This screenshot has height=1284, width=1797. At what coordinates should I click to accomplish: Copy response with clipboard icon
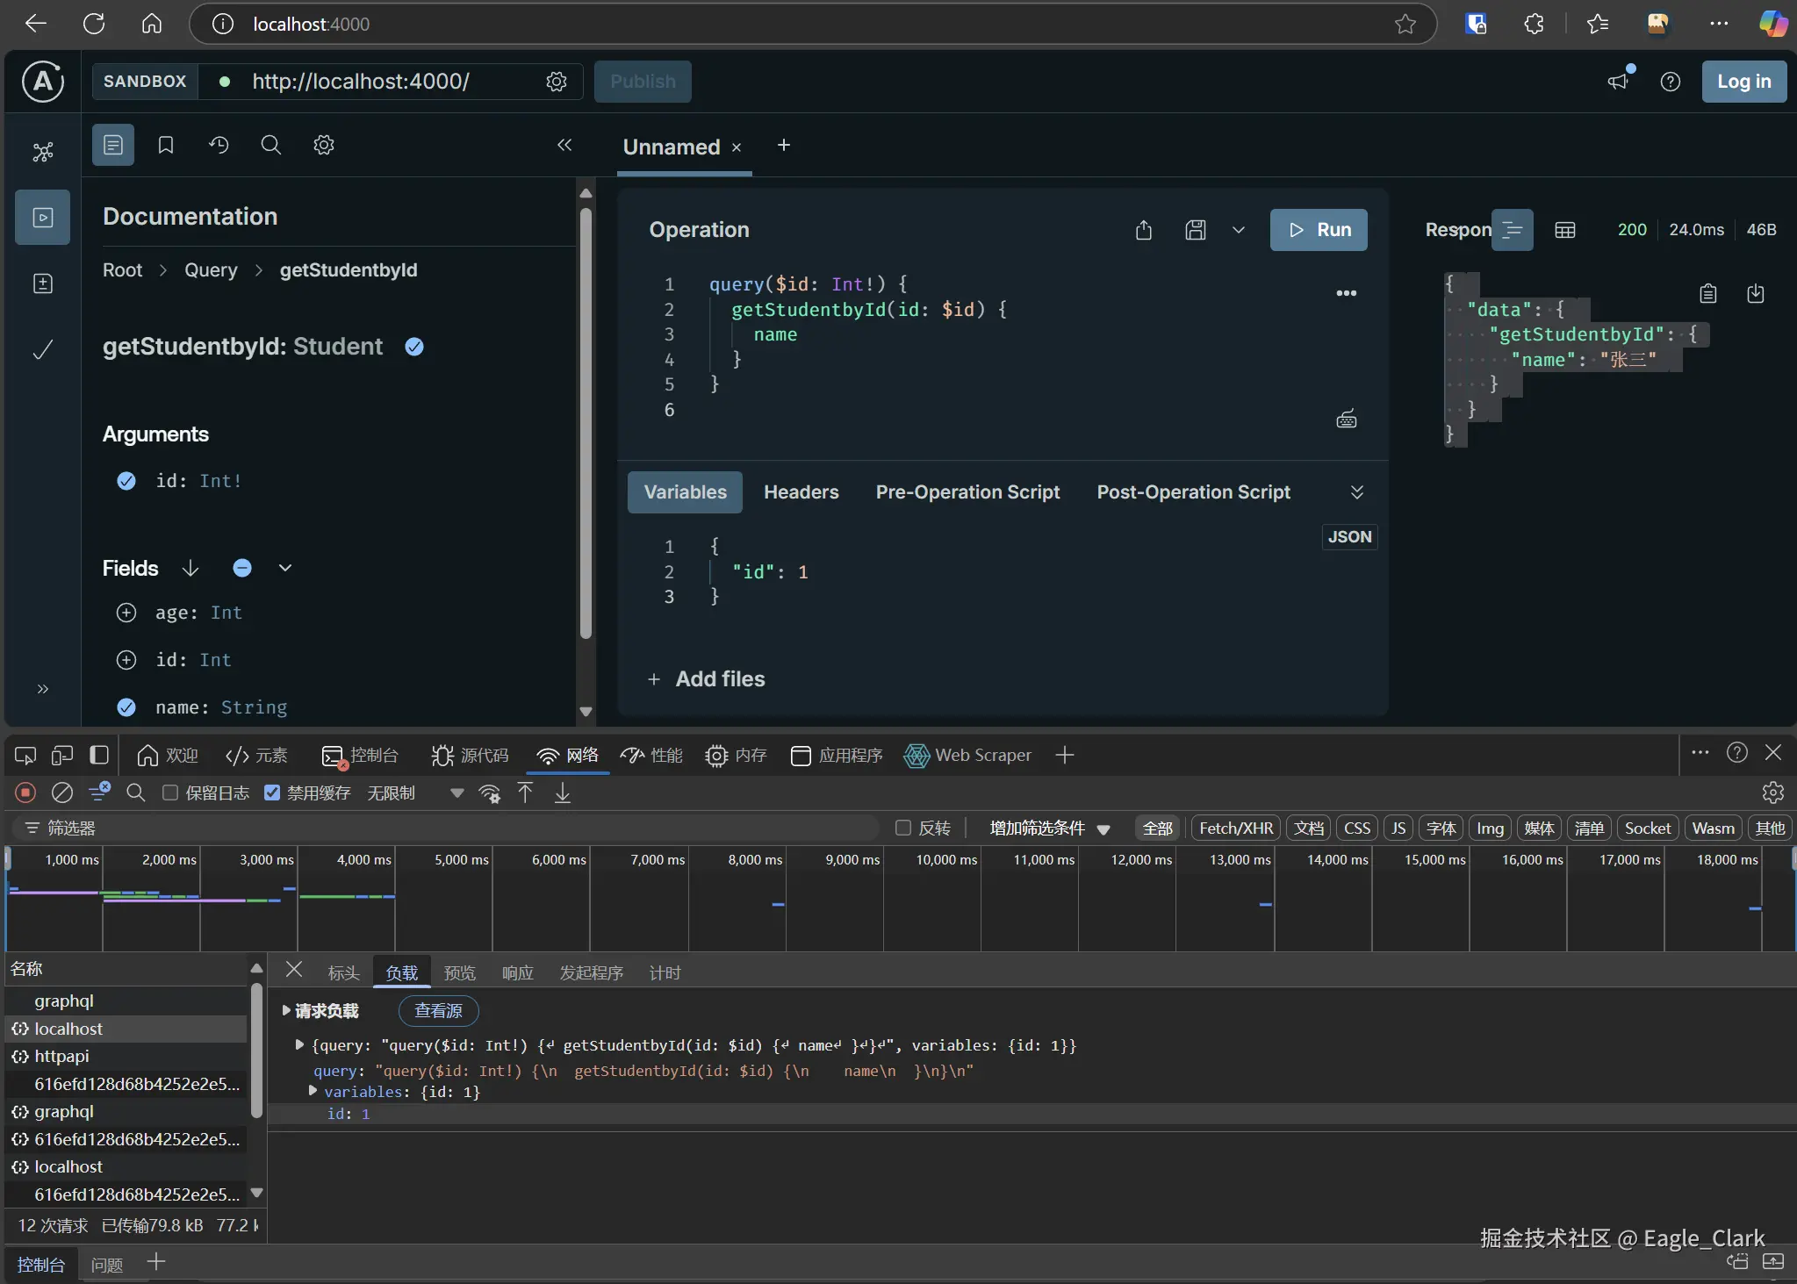click(x=1707, y=293)
